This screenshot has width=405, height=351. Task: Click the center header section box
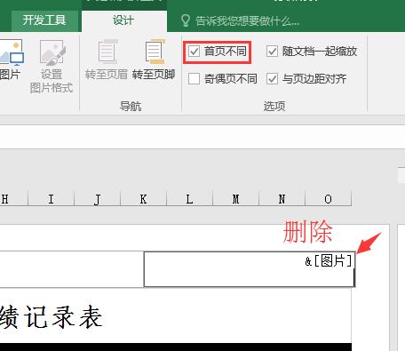pos(71,269)
